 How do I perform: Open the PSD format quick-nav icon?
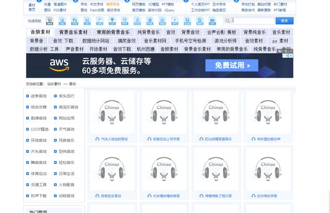(x=75, y=21)
